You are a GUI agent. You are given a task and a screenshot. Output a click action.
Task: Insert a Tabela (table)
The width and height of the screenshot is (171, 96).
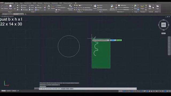58,10
